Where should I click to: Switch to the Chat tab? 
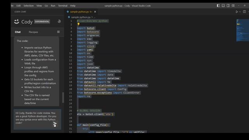(x=18, y=32)
